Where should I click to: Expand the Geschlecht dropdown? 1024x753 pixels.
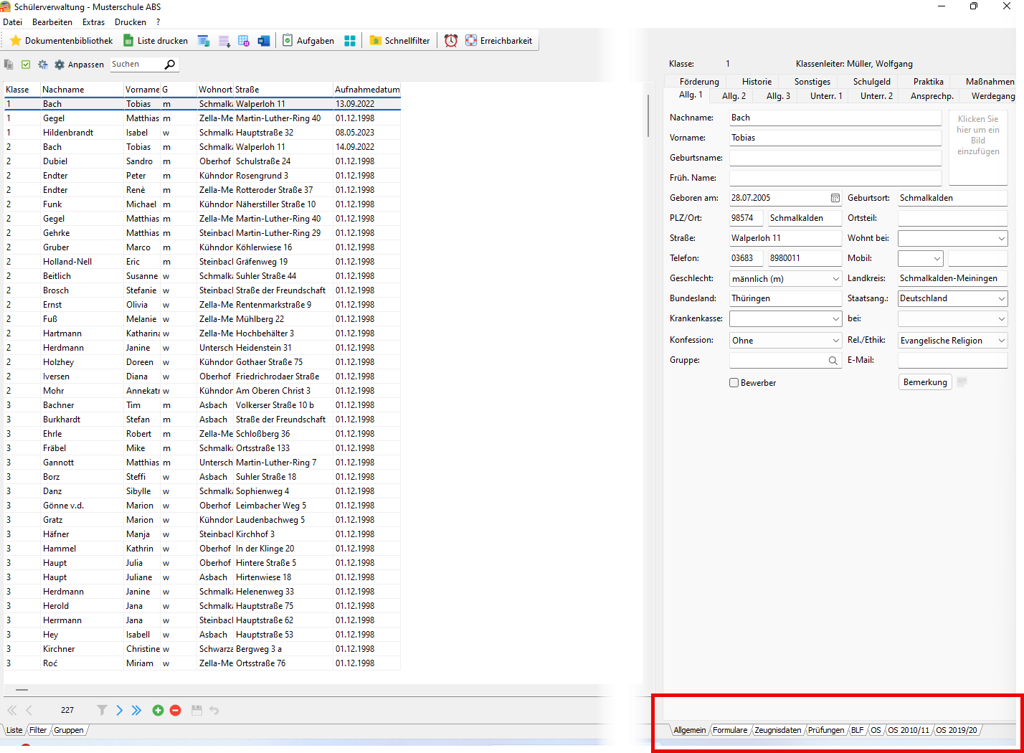(835, 278)
